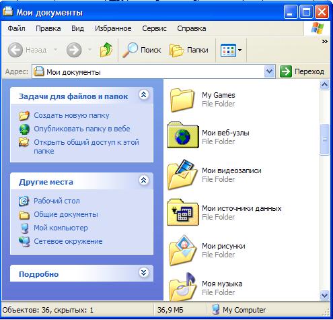Image resolution: width=333 pixels, height=320 pixels.
Task: Expand the address bar dropdown
Action: click(269, 71)
